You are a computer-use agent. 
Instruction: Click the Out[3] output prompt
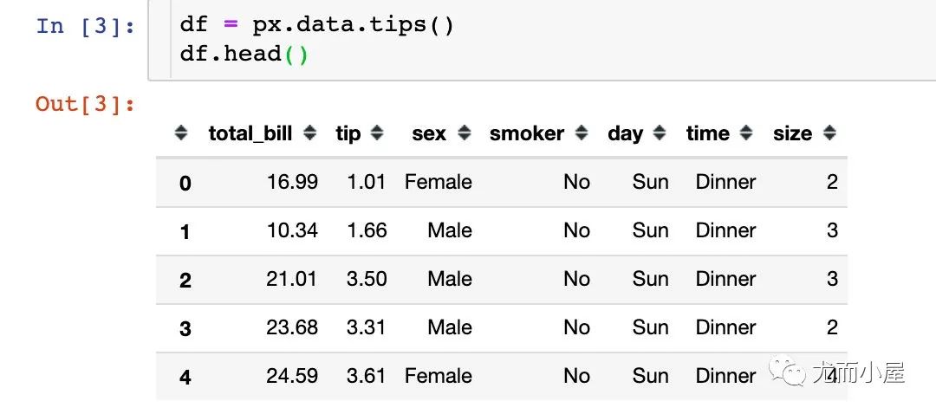coord(86,105)
